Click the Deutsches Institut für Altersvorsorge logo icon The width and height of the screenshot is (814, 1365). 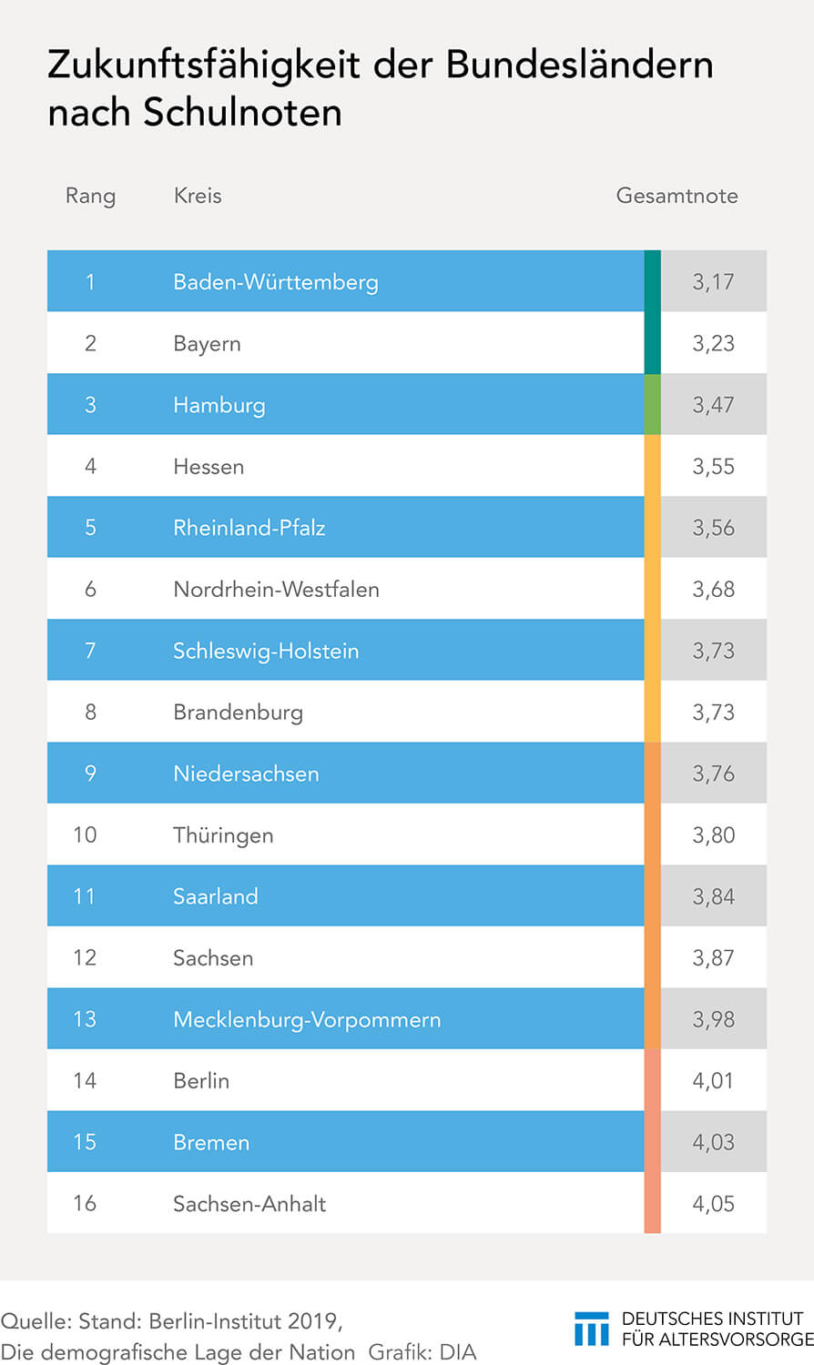click(592, 1329)
